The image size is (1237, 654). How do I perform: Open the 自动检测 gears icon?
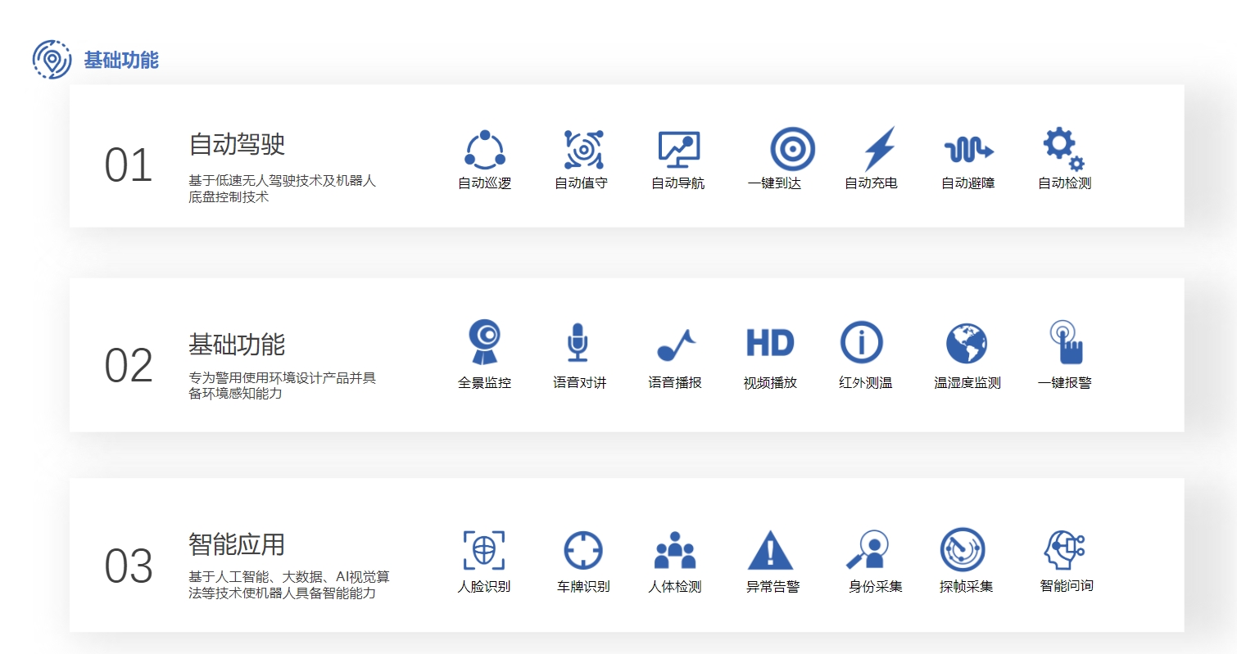(1063, 149)
